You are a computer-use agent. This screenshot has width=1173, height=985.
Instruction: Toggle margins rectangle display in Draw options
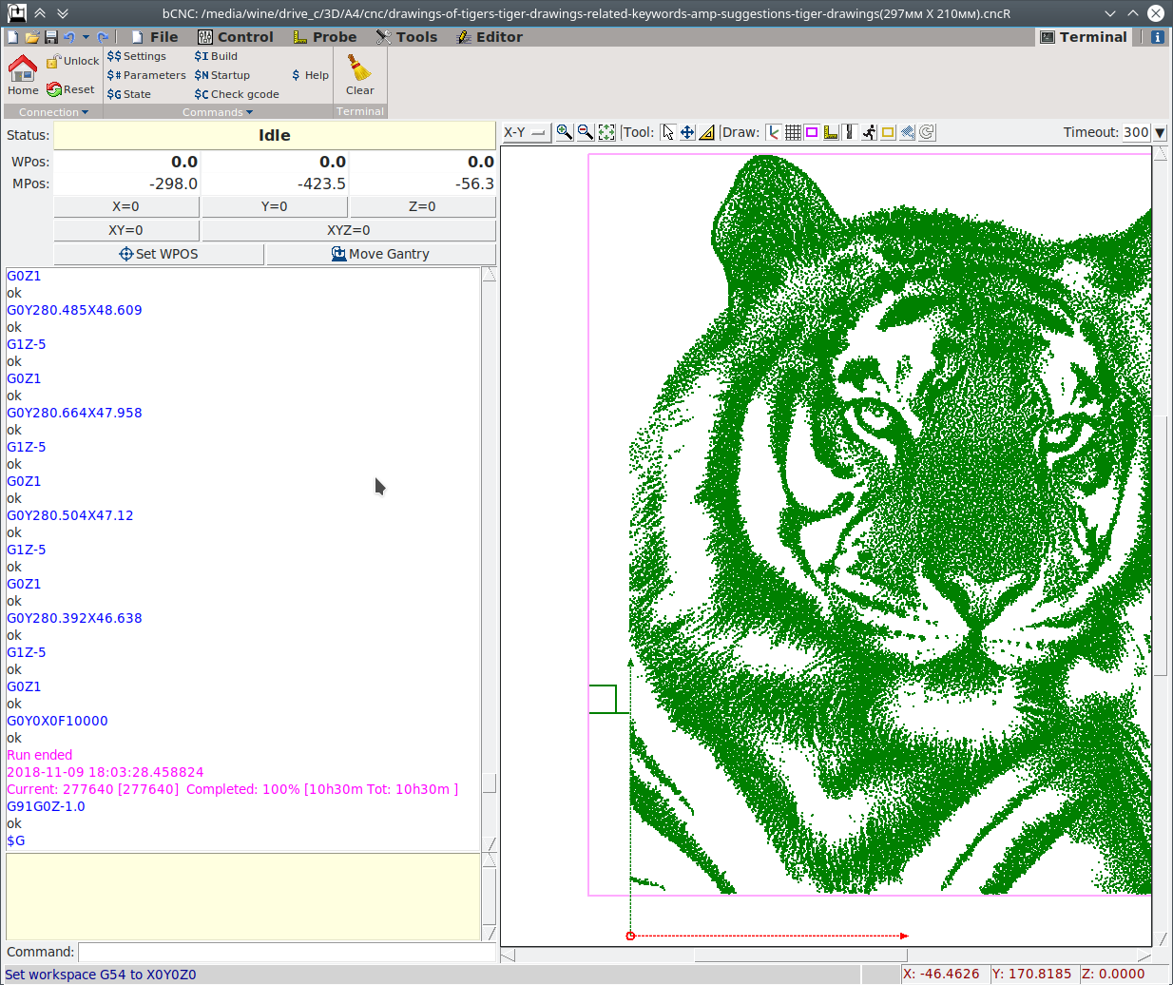(x=812, y=132)
